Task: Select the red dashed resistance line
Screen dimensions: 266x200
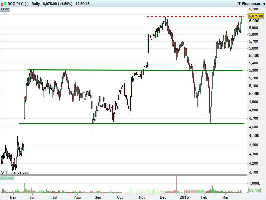Action: click(195, 17)
